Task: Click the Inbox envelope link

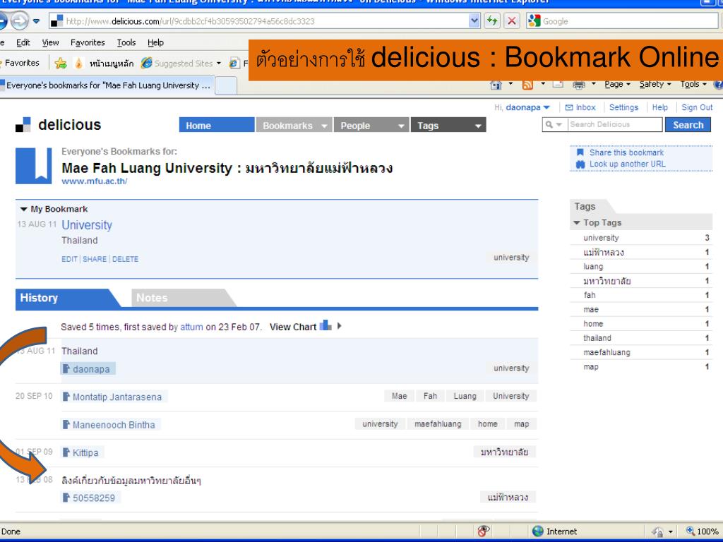Action: (580, 107)
